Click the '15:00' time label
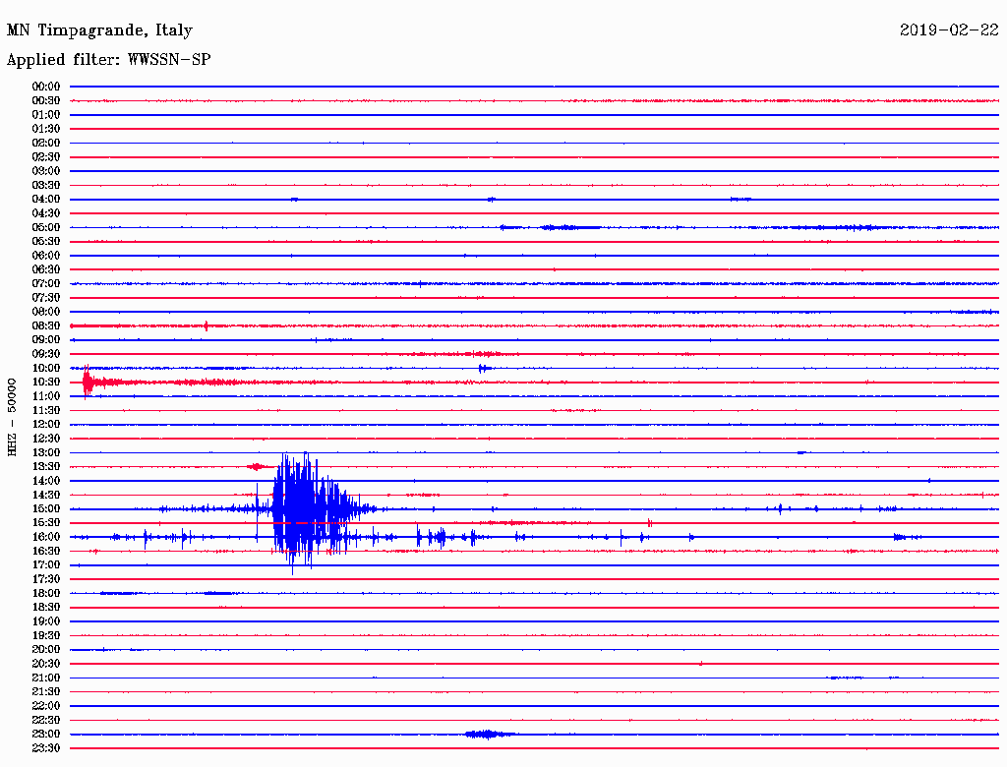Viewport: 1007px width, 767px height. (x=45, y=508)
